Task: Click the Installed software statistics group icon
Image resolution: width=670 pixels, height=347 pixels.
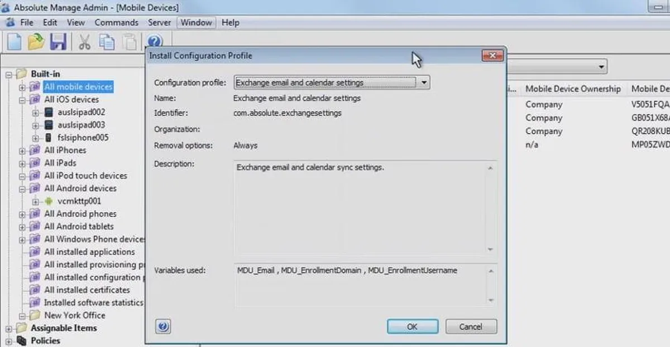Action: (x=35, y=303)
